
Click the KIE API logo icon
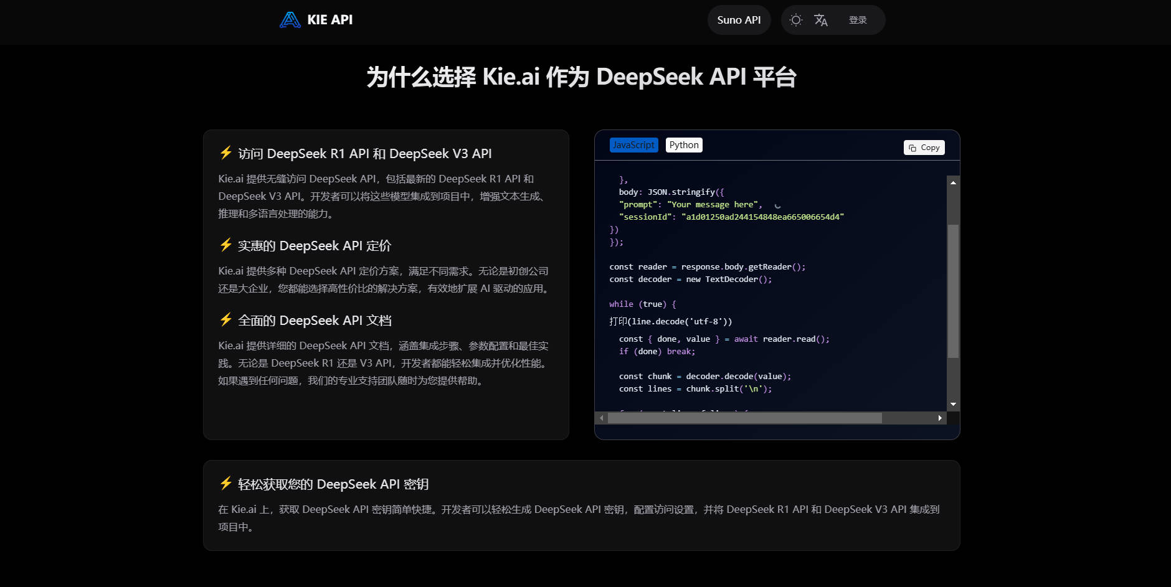pos(290,20)
